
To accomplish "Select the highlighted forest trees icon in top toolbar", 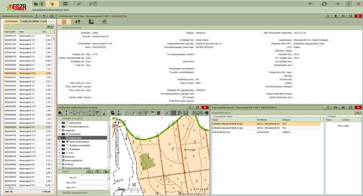I will click(x=52, y=4).
